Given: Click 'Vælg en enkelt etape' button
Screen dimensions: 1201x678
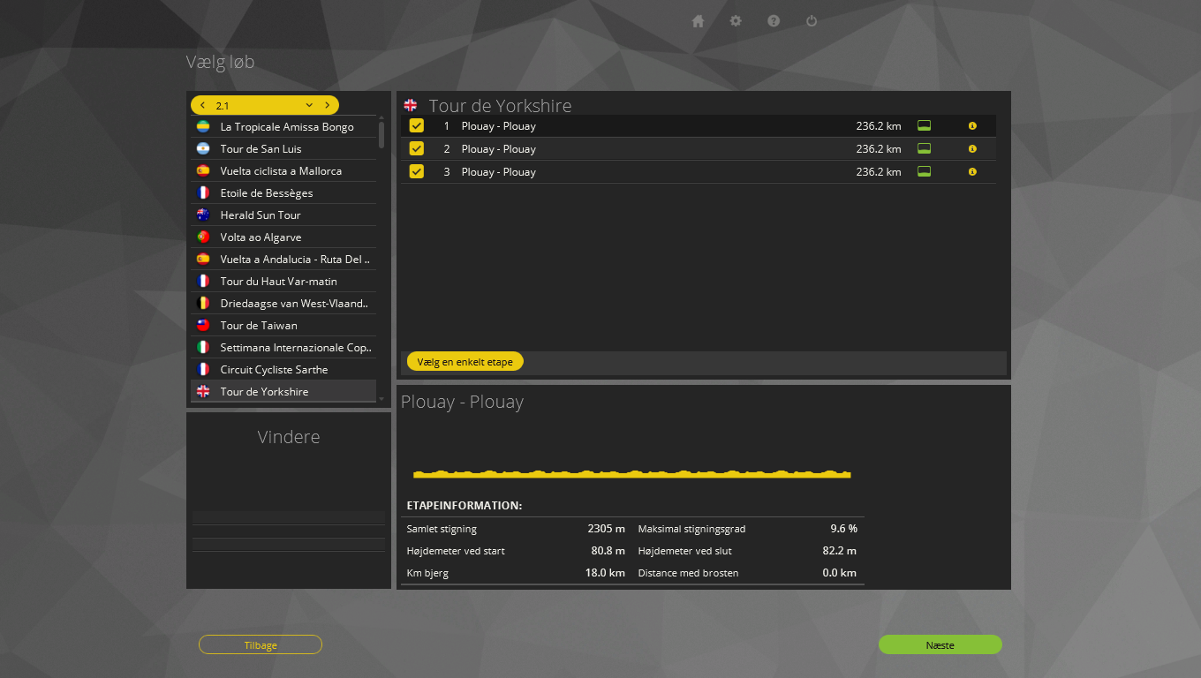Looking at the screenshot, I should click(465, 362).
